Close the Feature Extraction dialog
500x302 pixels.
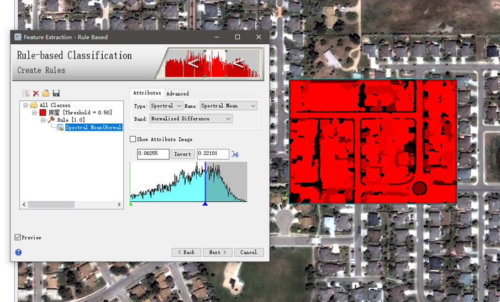pos(259,37)
